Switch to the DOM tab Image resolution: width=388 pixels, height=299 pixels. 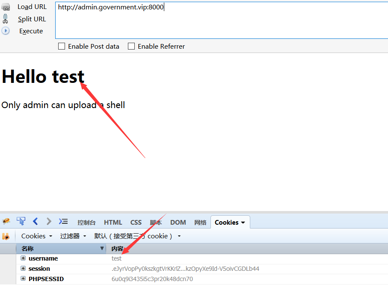pos(178,223)
